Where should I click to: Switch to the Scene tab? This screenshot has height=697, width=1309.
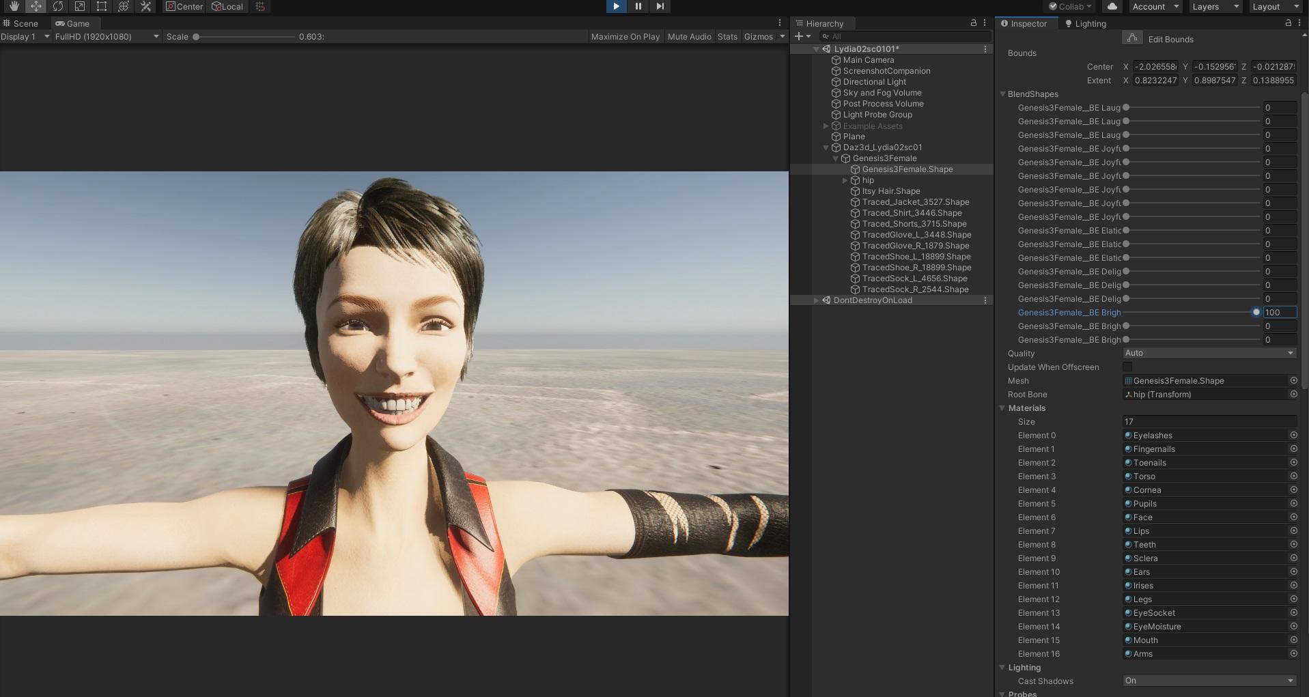21,23
